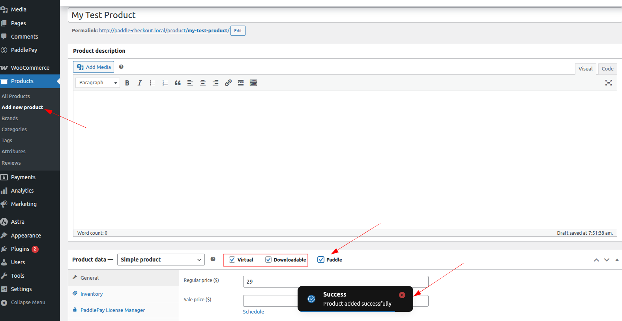Insert a bulleted list
622x321 pixels.
[152, 83]
